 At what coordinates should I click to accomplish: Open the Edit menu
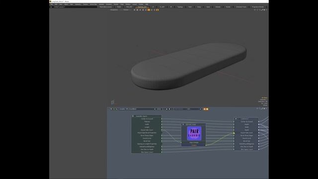click(x=56, y=4)
